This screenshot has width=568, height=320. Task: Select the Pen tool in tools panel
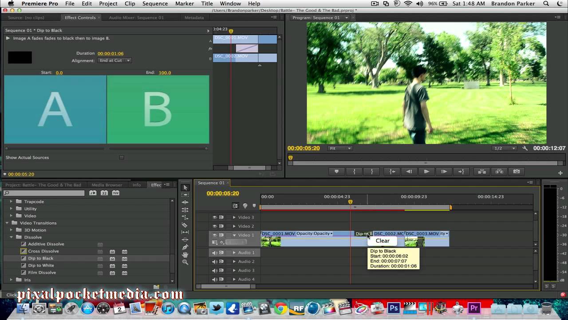pos(185,247)
